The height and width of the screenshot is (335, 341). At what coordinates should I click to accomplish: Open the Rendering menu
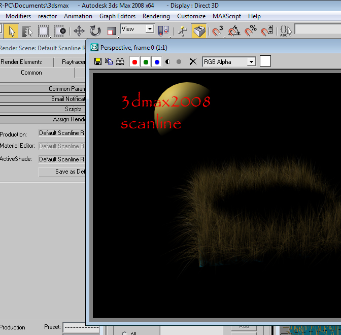pos(156,16)
